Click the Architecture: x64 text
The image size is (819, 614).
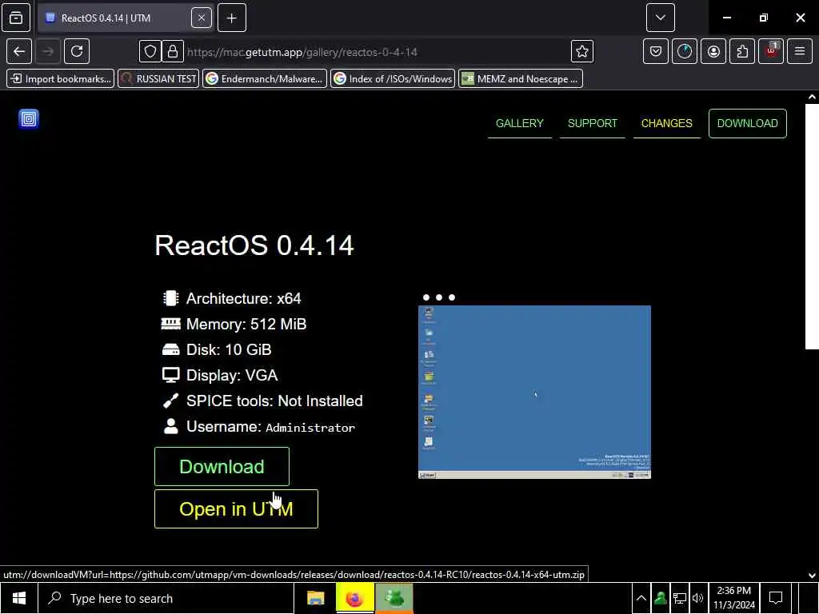[x=243, y=299]
